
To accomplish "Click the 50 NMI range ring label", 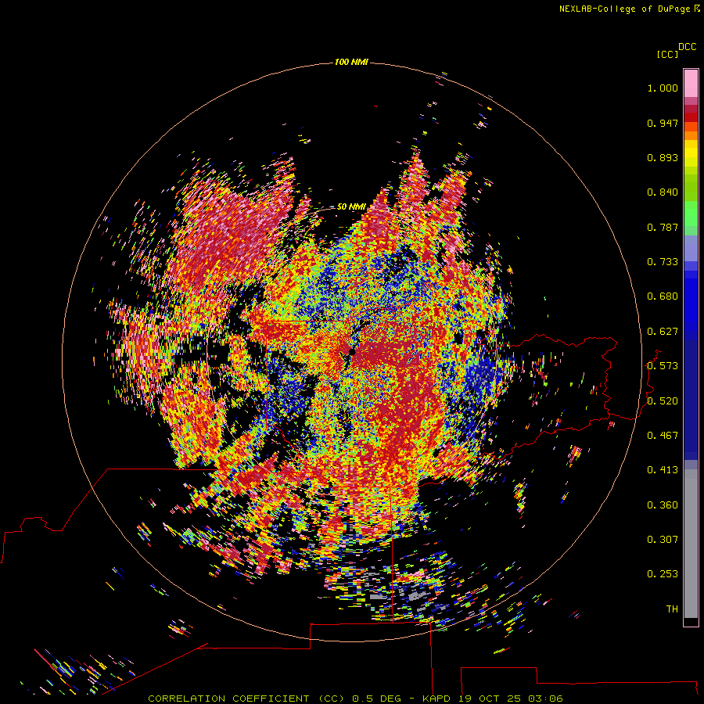I will pyautogui.click(x=351, y=207).
